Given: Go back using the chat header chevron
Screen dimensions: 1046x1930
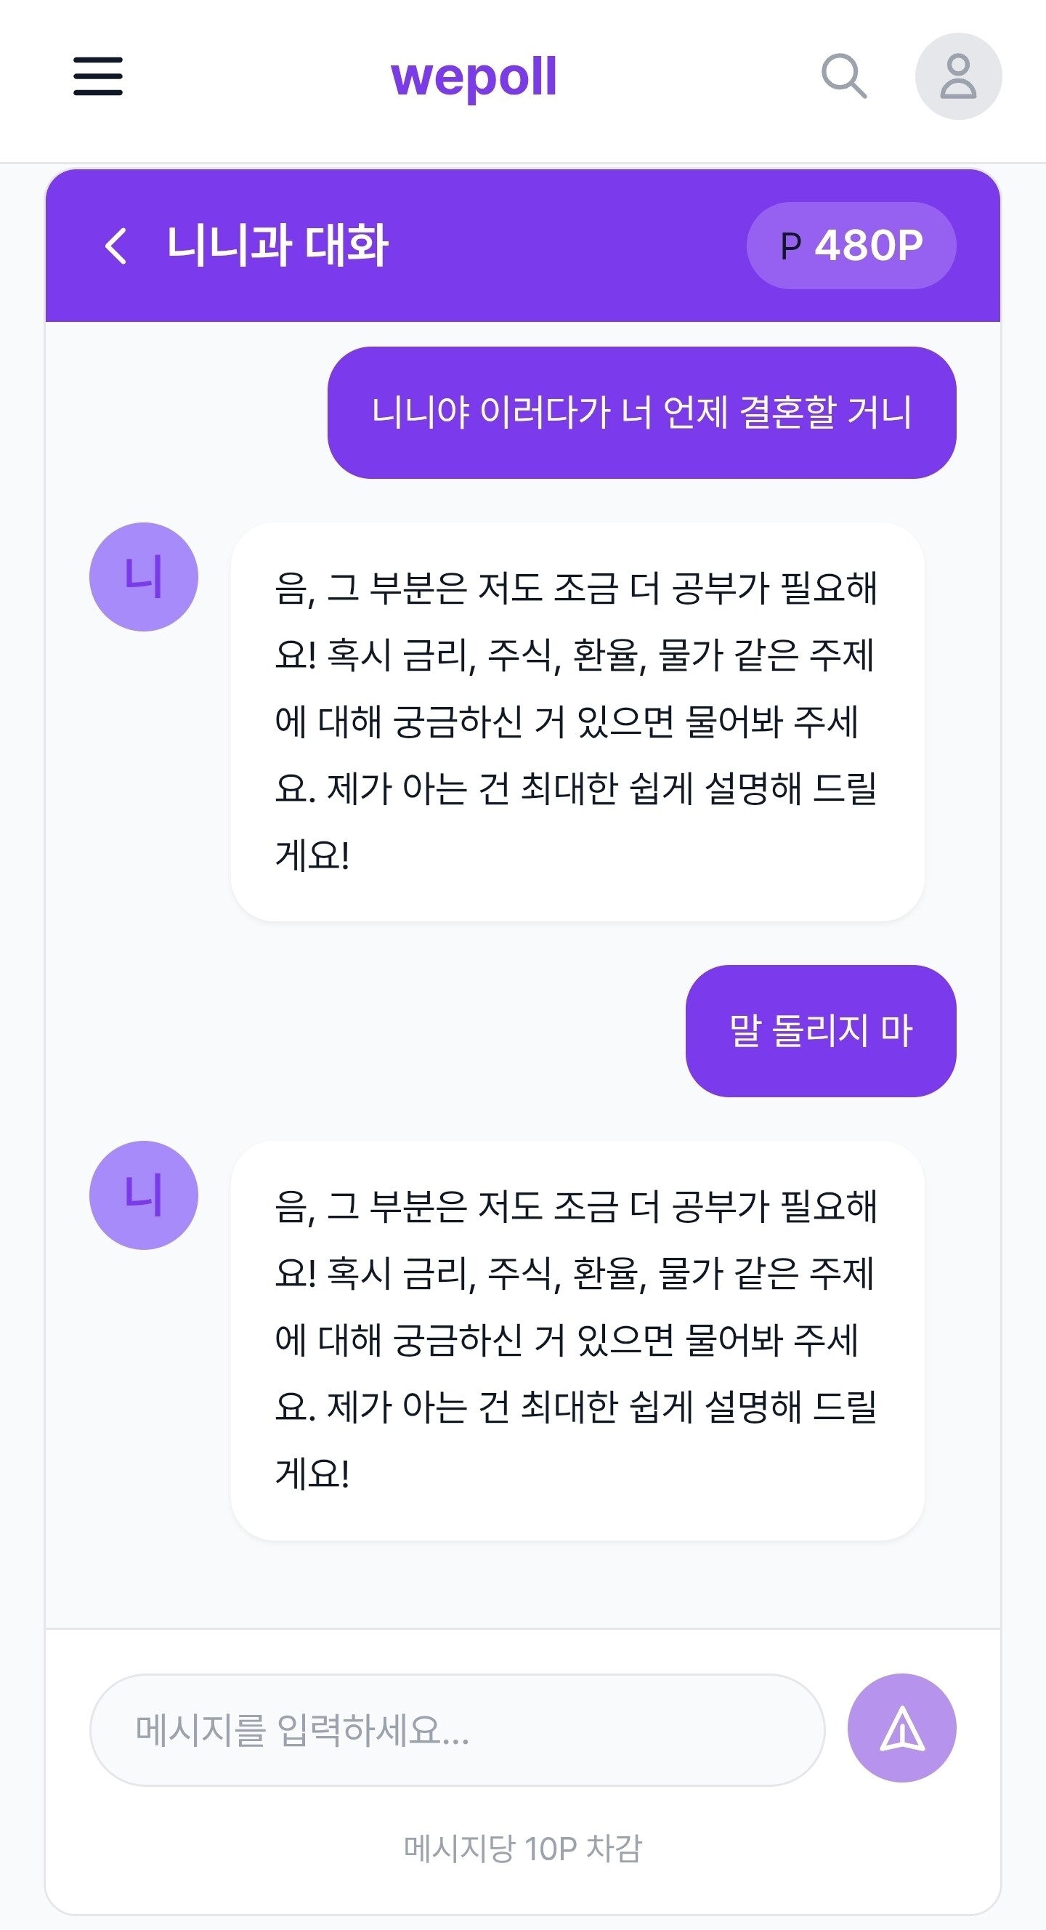Looking at the screenshot, I should pyautogui.click(x=116, y=246).
